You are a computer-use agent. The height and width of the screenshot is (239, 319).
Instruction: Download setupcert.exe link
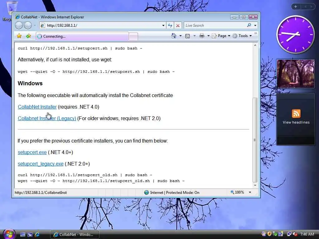click(x=32, y=152)
